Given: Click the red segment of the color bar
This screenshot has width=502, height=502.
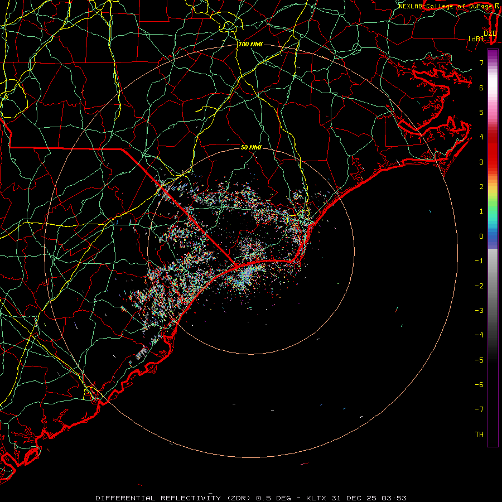Looking at the screenshot, I should pos(493,151).
